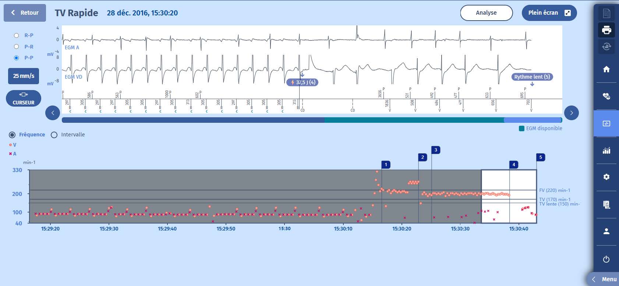The height and width of the screenshot is (286, 619).
Task: Click the Retour back button
Action: point(25,13)
